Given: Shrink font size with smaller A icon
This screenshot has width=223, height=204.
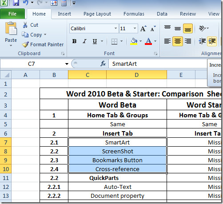Looking at the screenshot, I should pos(153,28).
